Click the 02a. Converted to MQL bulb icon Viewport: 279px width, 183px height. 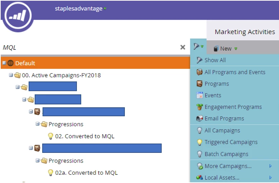point(50,173)
